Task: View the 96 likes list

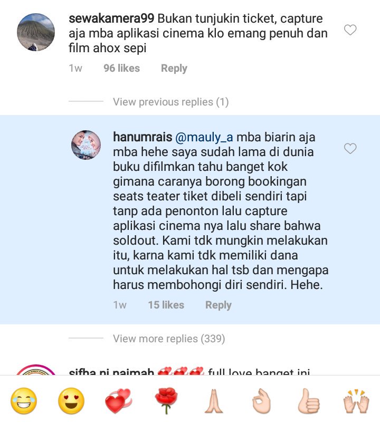Action: click(122, 68)
